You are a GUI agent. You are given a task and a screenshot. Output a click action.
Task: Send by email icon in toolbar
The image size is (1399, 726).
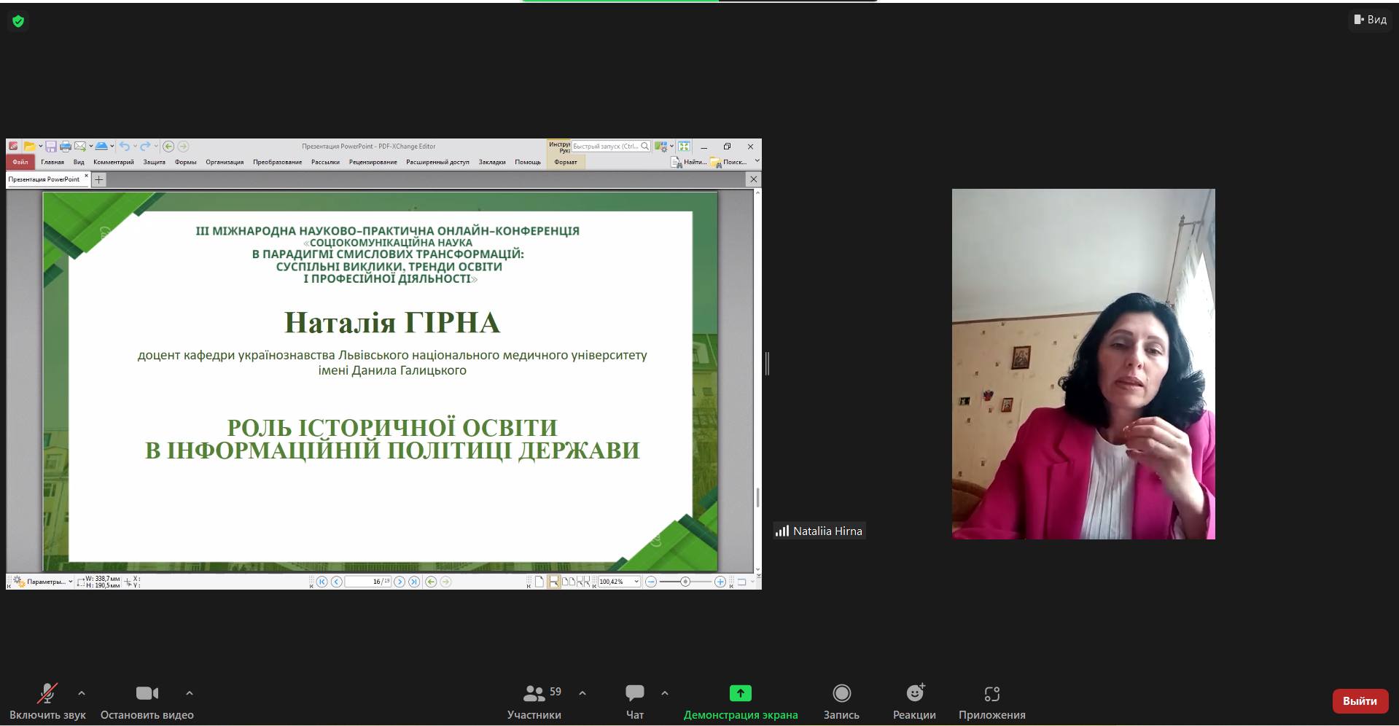[x=80, y=147]
